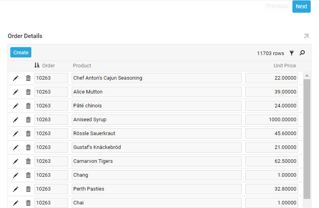Open the filter funnel icon

(x=292, y=53)
